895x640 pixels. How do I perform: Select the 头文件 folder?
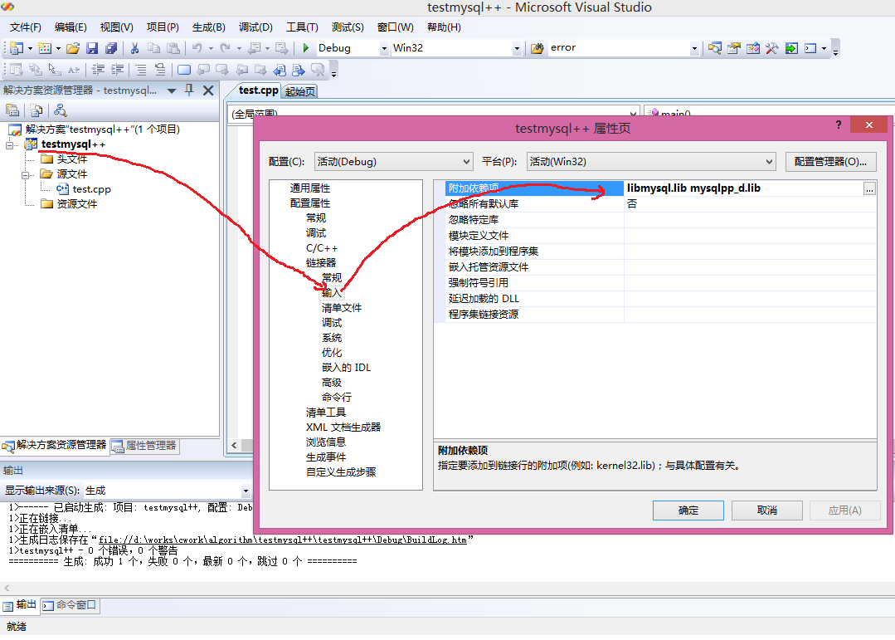[72, 159]
